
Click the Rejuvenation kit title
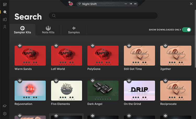24,104
